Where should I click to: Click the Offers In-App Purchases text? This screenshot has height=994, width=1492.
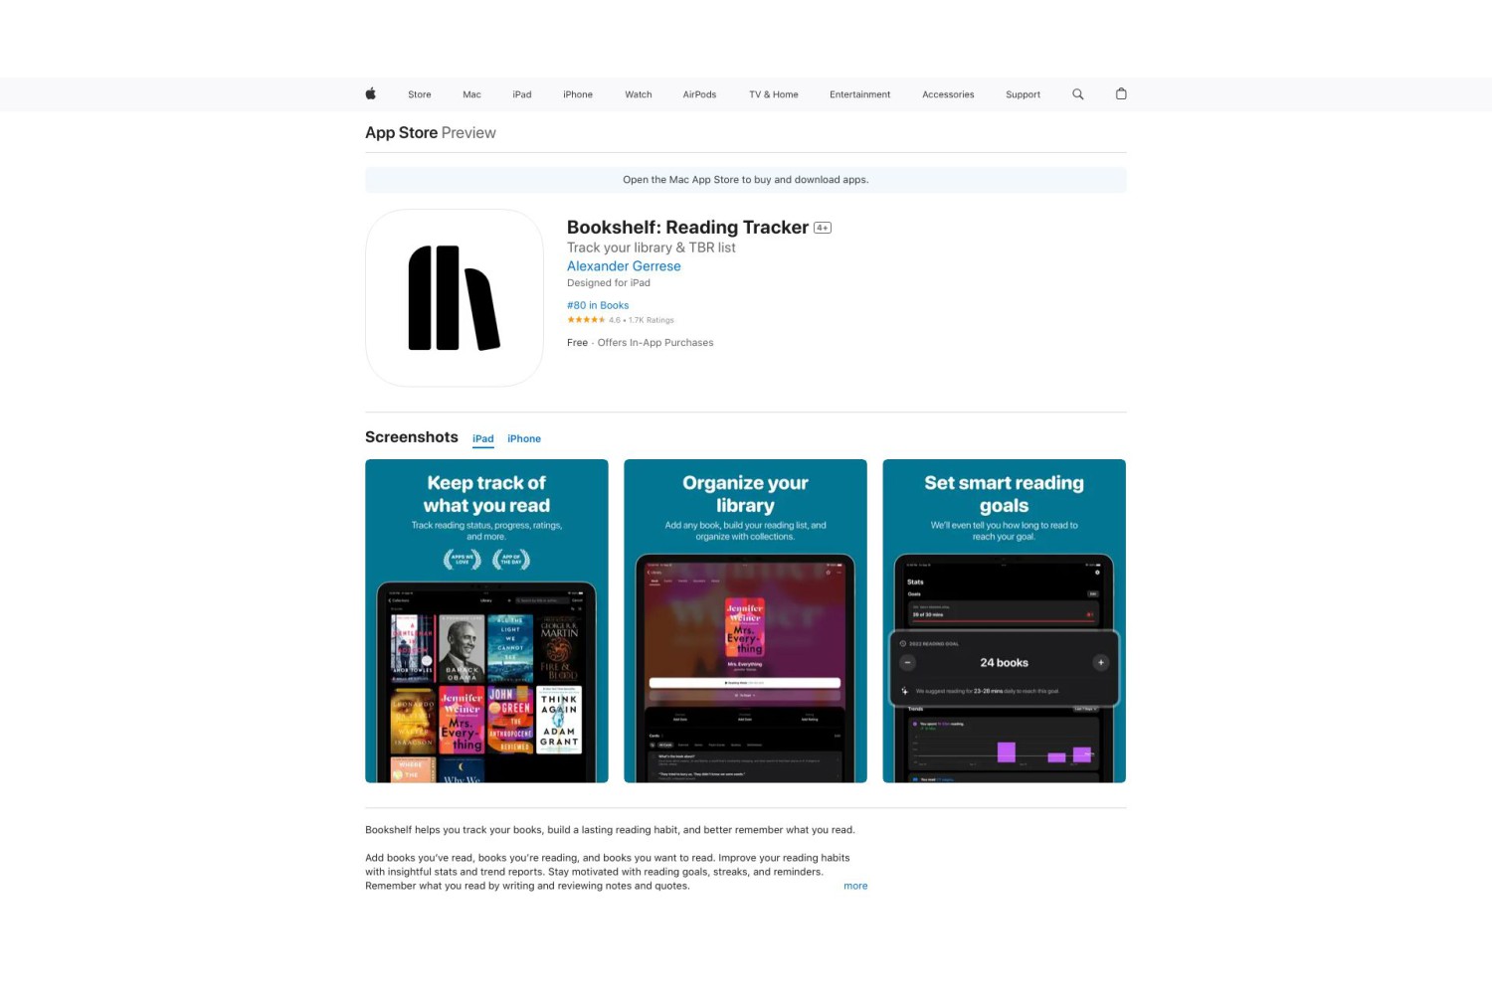pyautogui.click(x=655, y=343)
